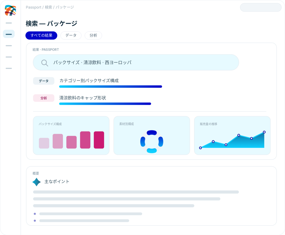Screen dimensions: 285x235
Task: Open カテゴリー別パックサイズ構成 result
Action: [x=89, y=80]
